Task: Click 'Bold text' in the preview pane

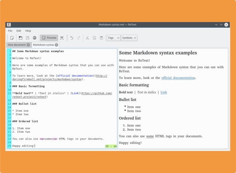Action: [126, 92]
